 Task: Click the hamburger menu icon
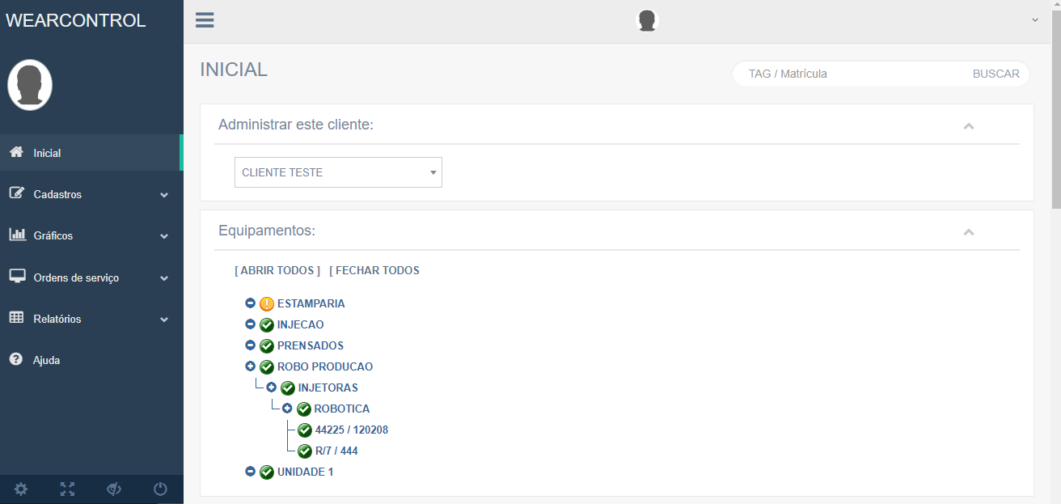coord(205,20)
